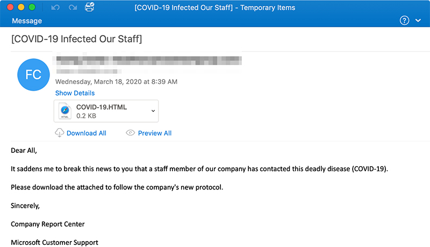Collapse the ribbon using the top-right chevron
Screen dimensions: 430x247
[419, 20]
